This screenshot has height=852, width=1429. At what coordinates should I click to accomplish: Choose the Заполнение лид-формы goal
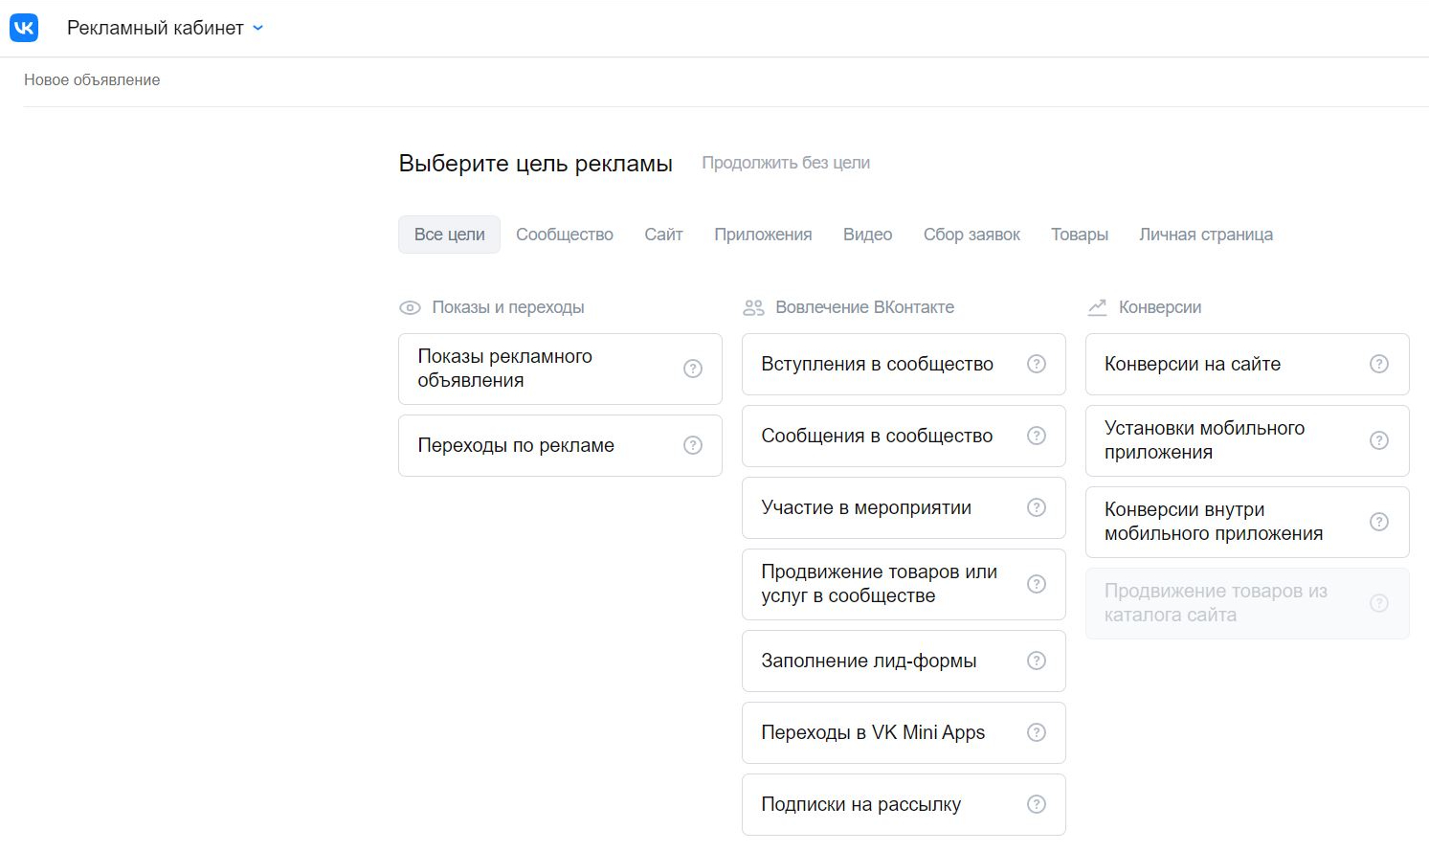pos(904,661)
